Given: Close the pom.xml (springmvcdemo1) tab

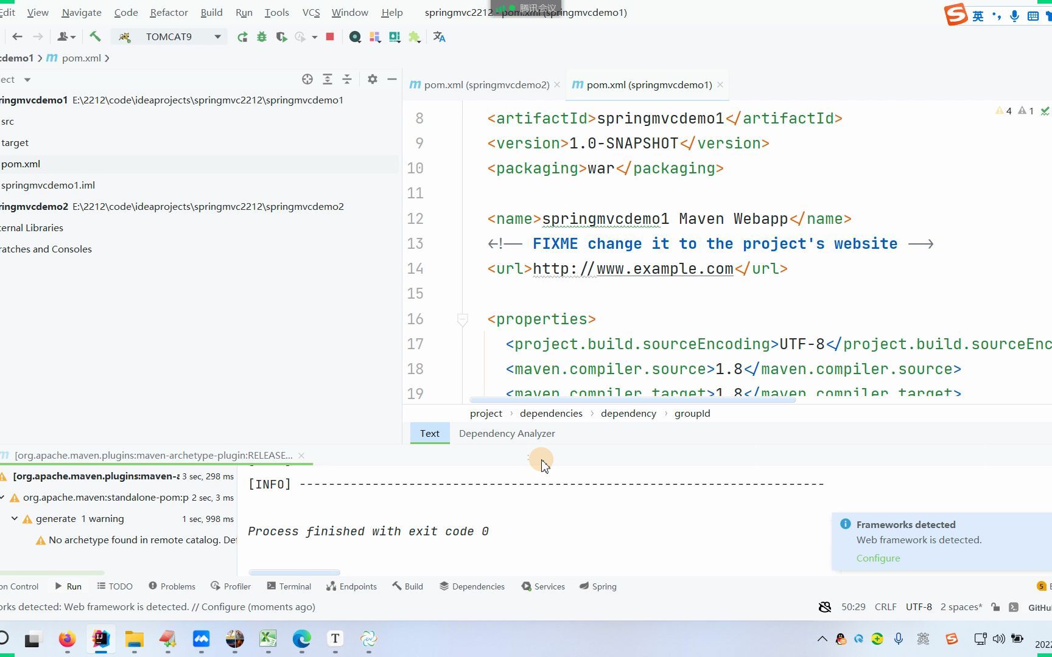Looking at the screenshot, I should point(720,85).
